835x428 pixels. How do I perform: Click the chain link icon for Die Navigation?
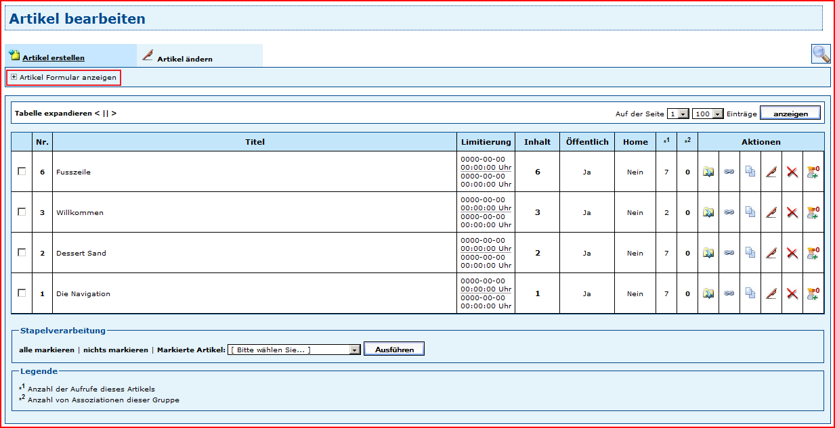pos(729,294)
